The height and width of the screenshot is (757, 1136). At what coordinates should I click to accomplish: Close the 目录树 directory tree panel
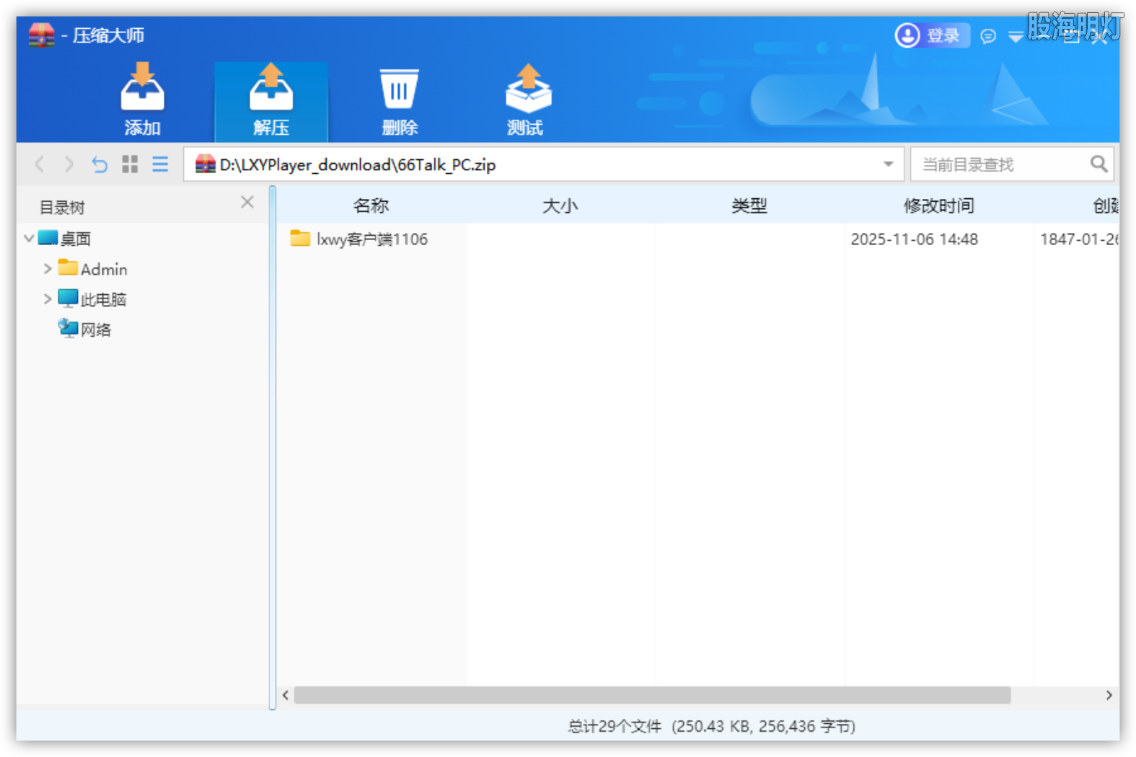click(x=247, y=203)
